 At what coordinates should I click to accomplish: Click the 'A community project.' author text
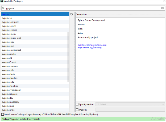coord(88,37)
